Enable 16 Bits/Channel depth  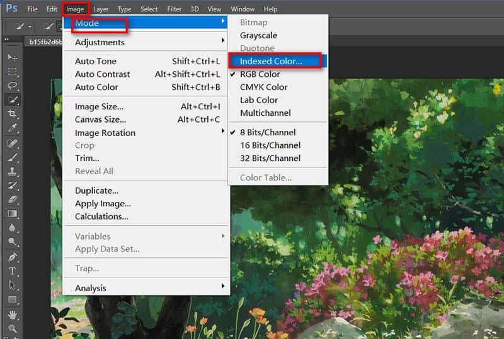click(270, 145)
